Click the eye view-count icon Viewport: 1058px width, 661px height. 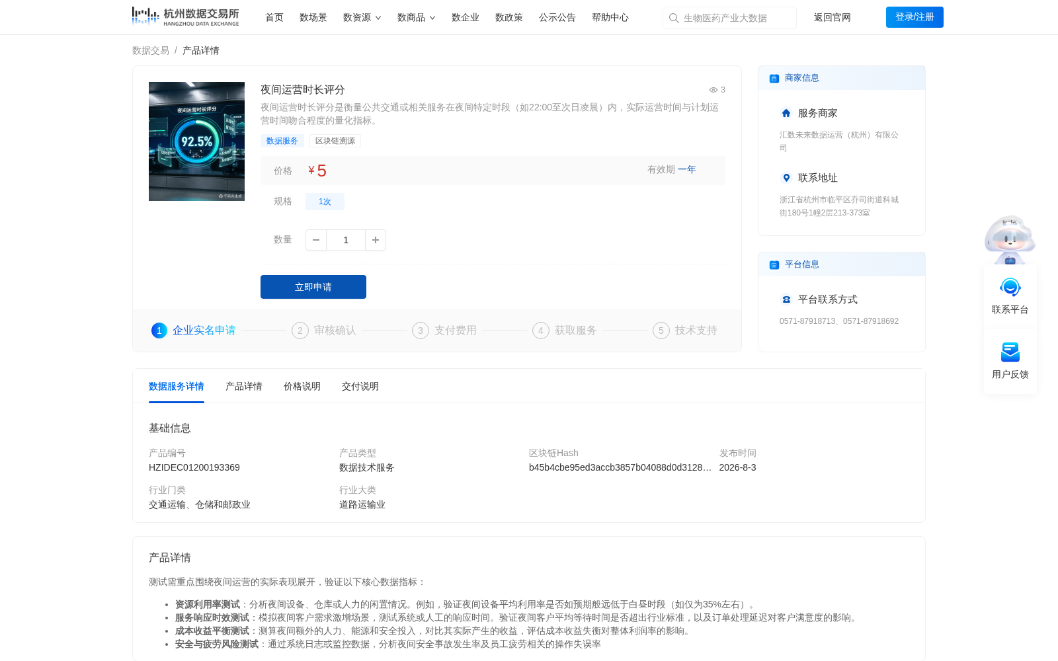[x=713, y=90]
